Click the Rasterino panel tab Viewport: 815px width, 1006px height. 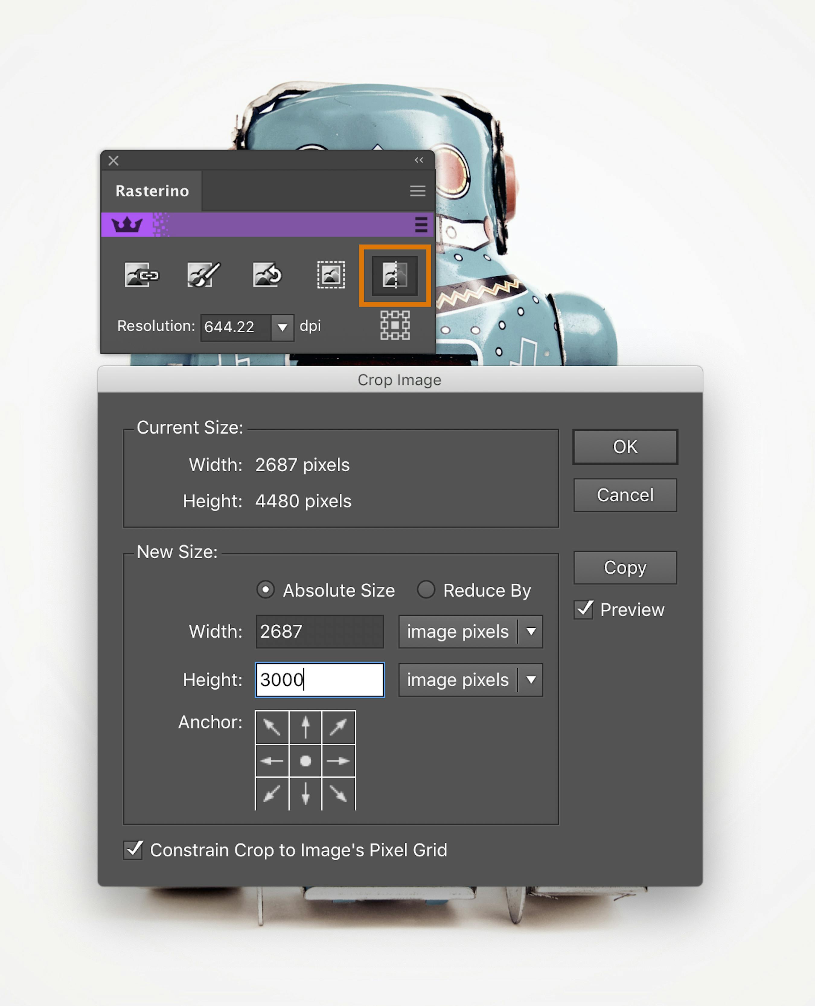[152, 191]
